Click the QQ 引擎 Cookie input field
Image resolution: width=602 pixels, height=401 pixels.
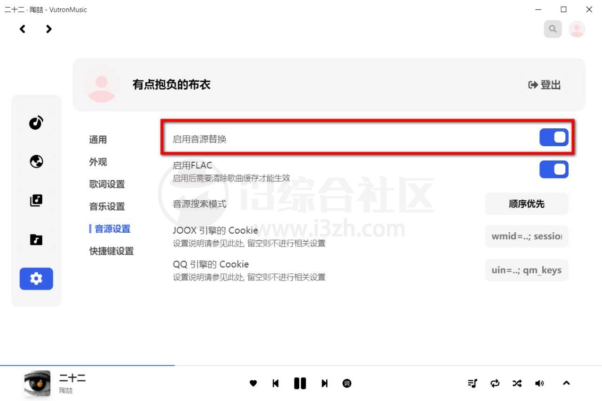click(526, 270)
